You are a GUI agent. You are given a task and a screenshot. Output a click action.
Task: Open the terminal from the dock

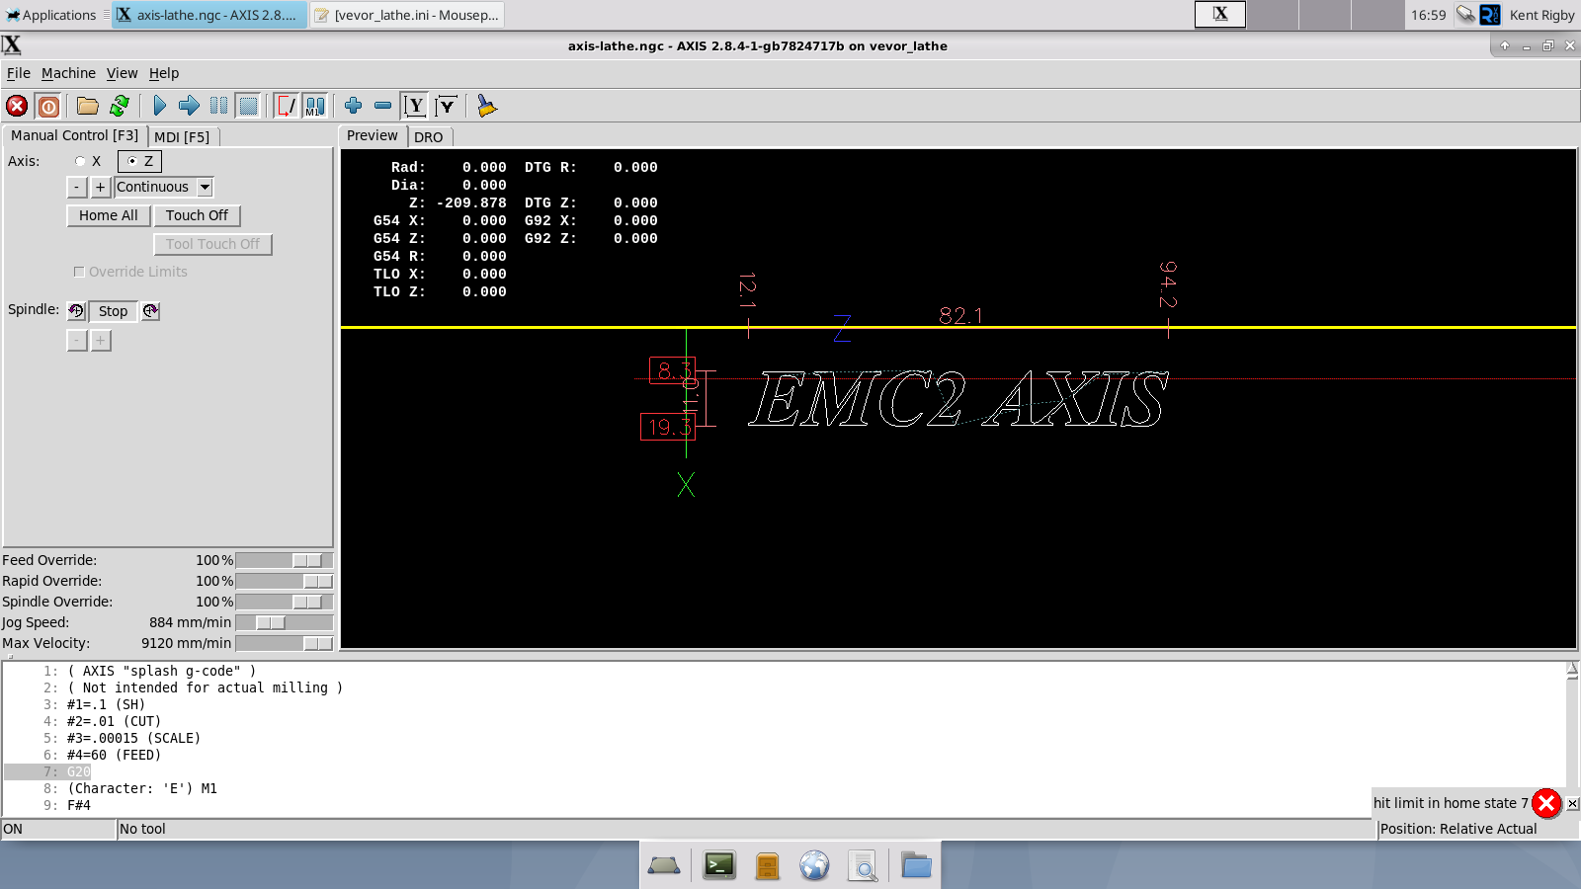pyautogui.click(x=719, y=866)
